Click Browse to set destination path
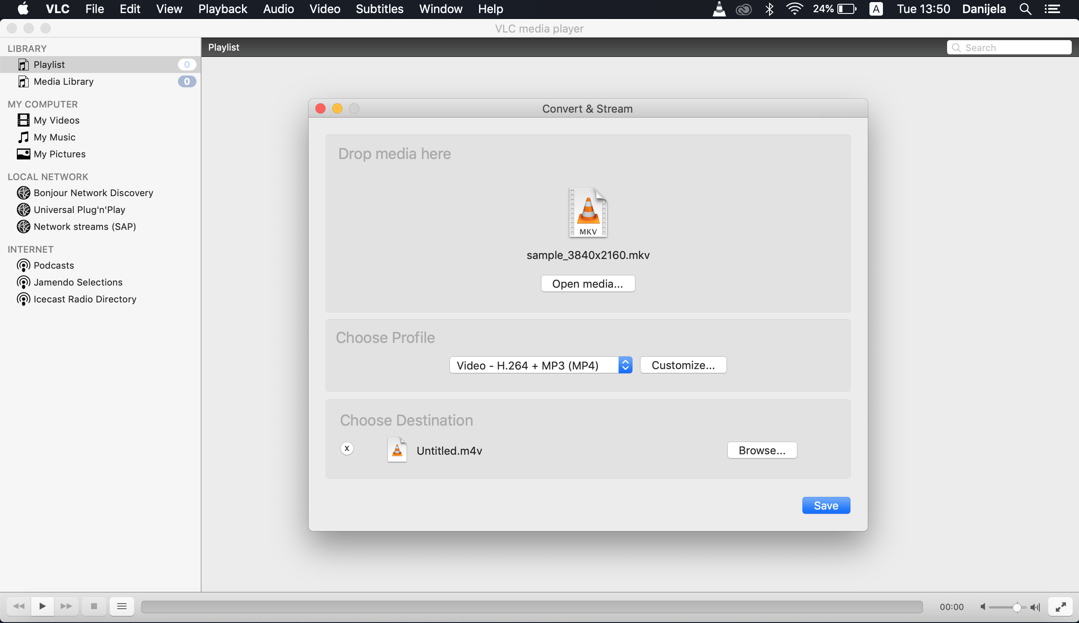The image size is (1079, 623). 762,450
